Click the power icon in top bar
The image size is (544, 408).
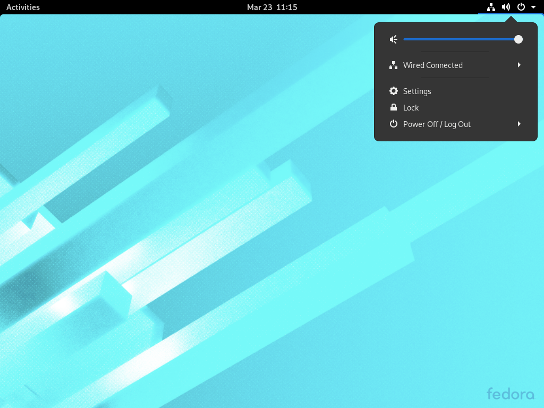[521, 7]
